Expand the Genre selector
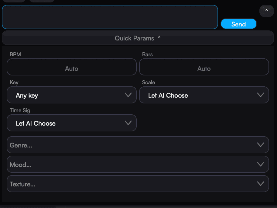 point(138,145)
